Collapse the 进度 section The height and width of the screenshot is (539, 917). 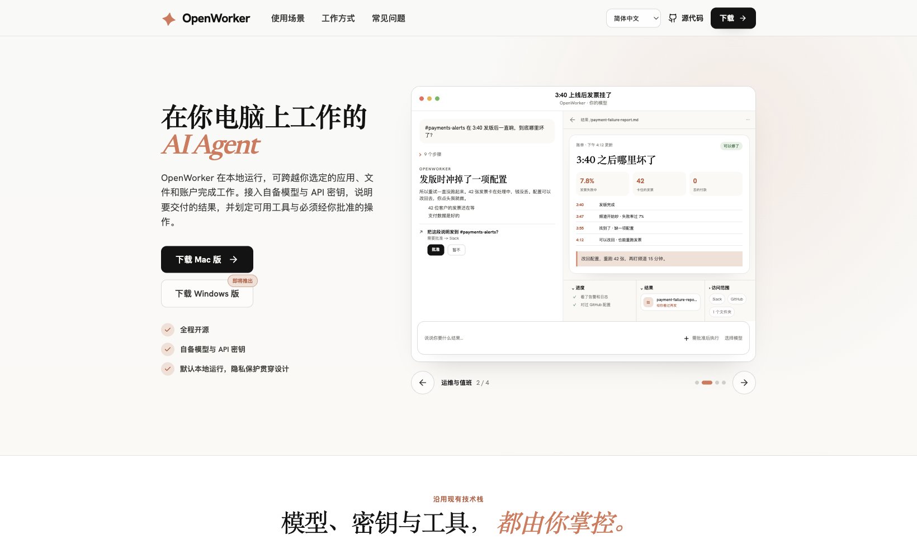pos(578,288)
